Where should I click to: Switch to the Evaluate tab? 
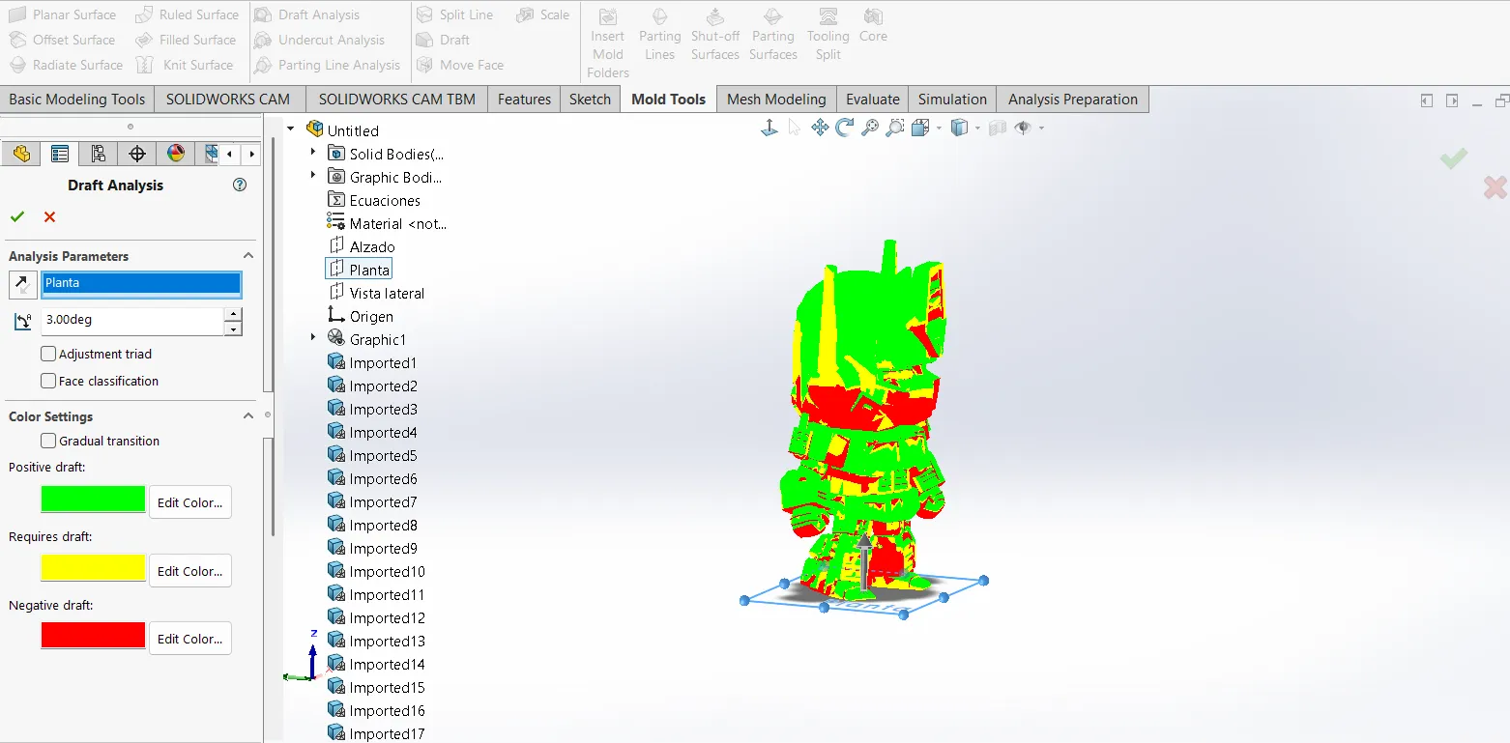tap(873, 99)
